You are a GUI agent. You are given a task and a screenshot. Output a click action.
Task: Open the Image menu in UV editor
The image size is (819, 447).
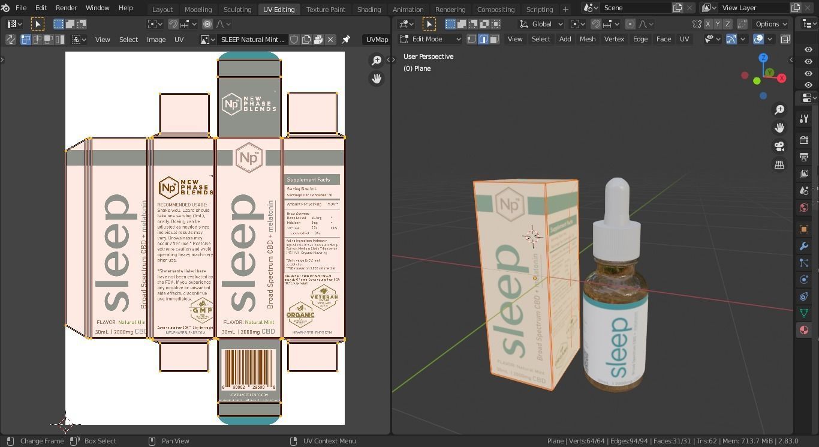(x=156, y=40)
